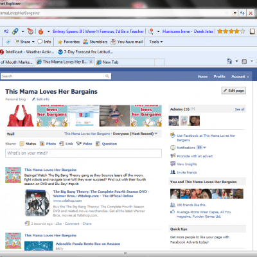The image size is (257, 257).
Task: Close the This Mama Loves Her B... tab
Action: point(91,62)
